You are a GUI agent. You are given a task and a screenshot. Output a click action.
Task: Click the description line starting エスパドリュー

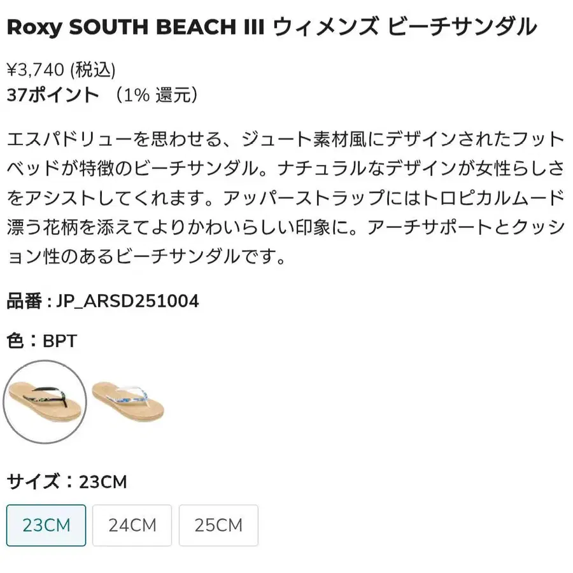[286, 139]
